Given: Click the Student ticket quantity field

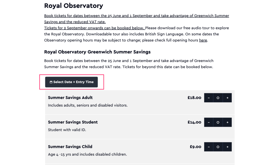Looking at the screenshot, I should click(218, 122).
